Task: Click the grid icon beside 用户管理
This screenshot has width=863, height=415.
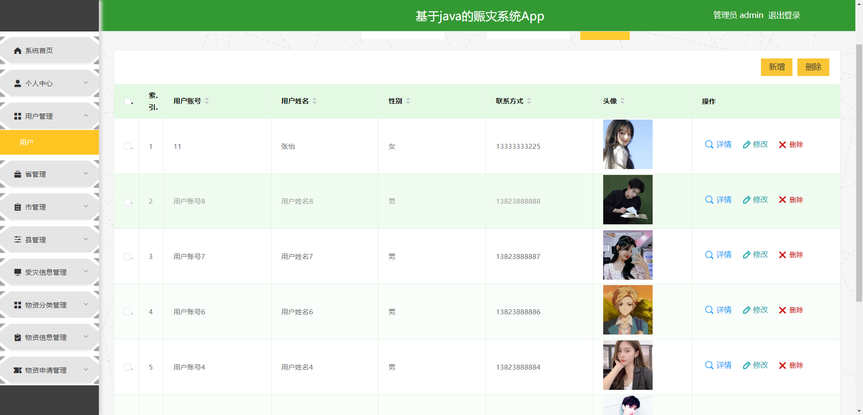Action: click(x=18, y=116)
